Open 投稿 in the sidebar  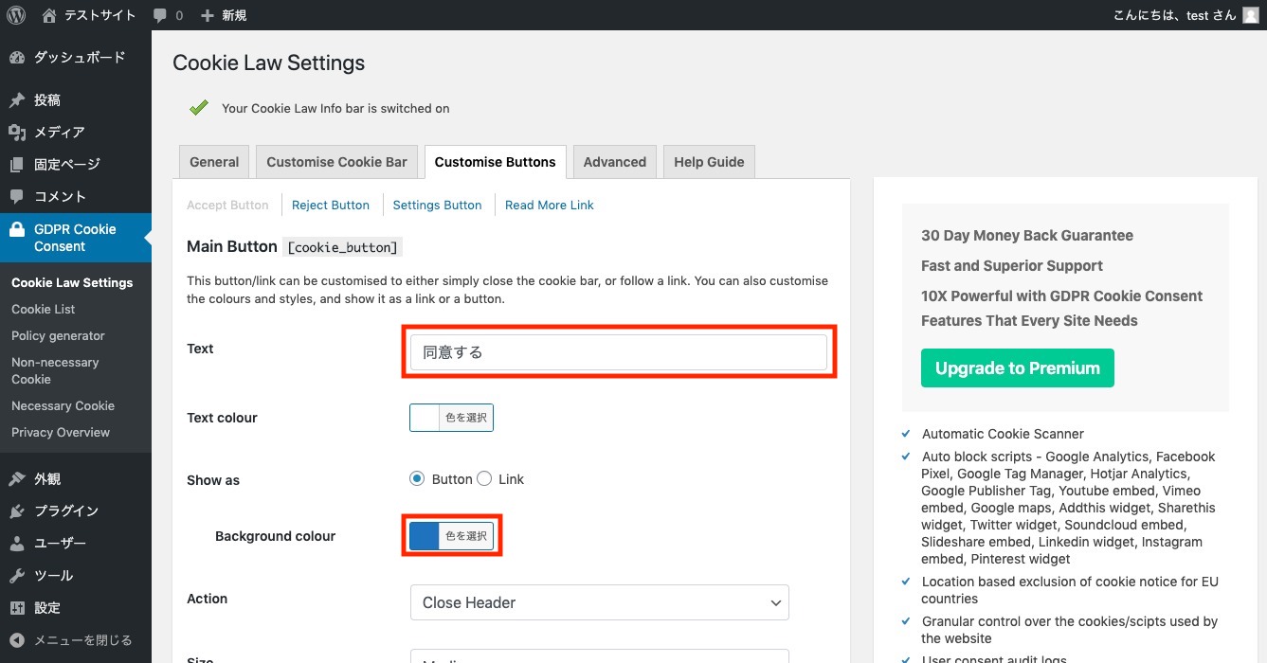47,99
